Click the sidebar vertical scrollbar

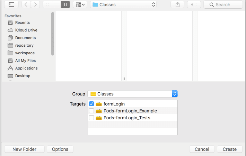[53, 34]
